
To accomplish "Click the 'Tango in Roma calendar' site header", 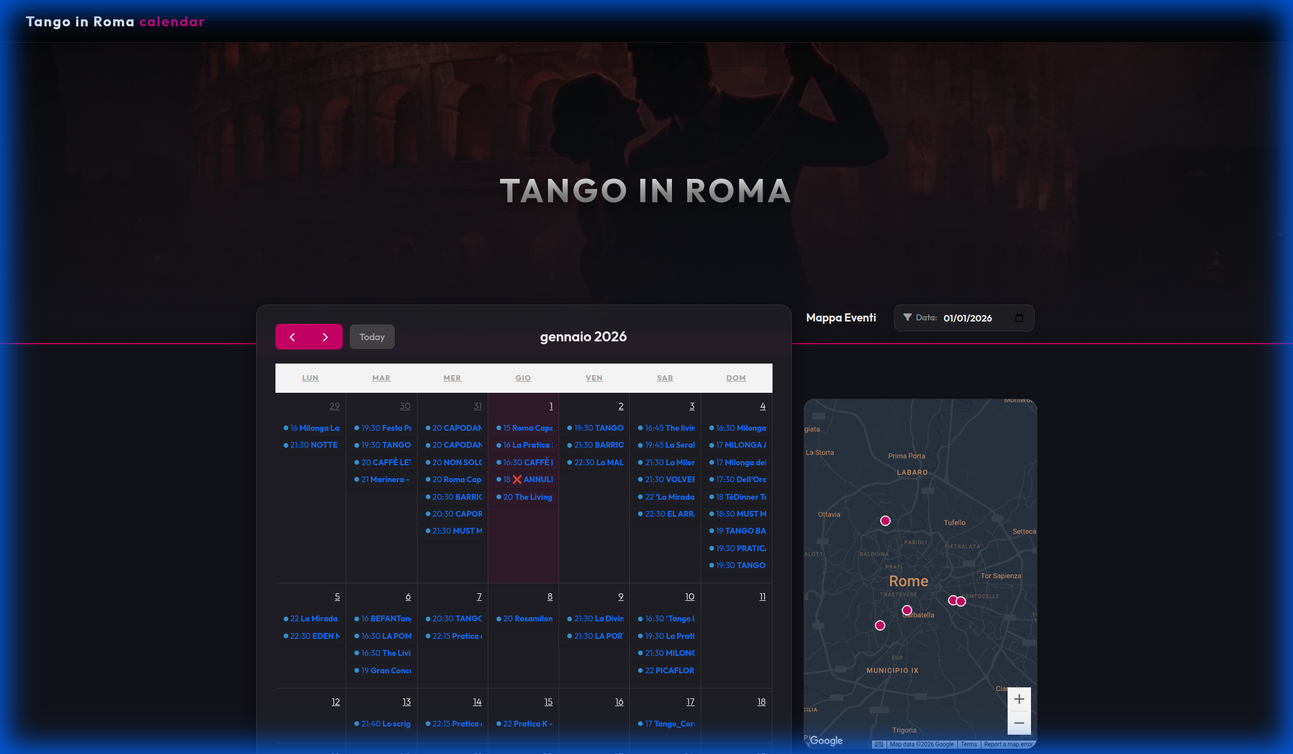I will 115,22.
